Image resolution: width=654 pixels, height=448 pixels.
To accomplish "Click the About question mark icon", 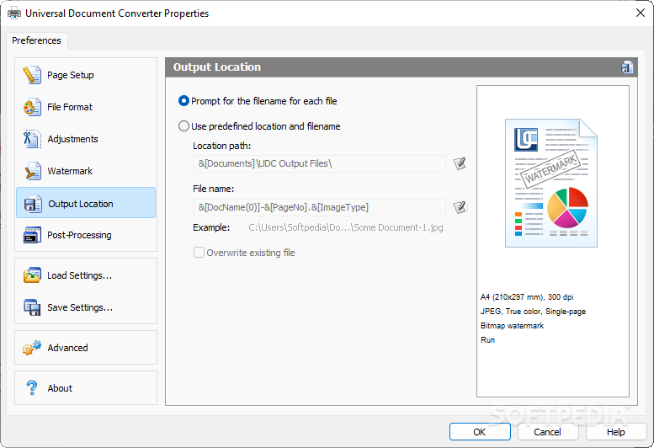I will click(x=32, y=388).
